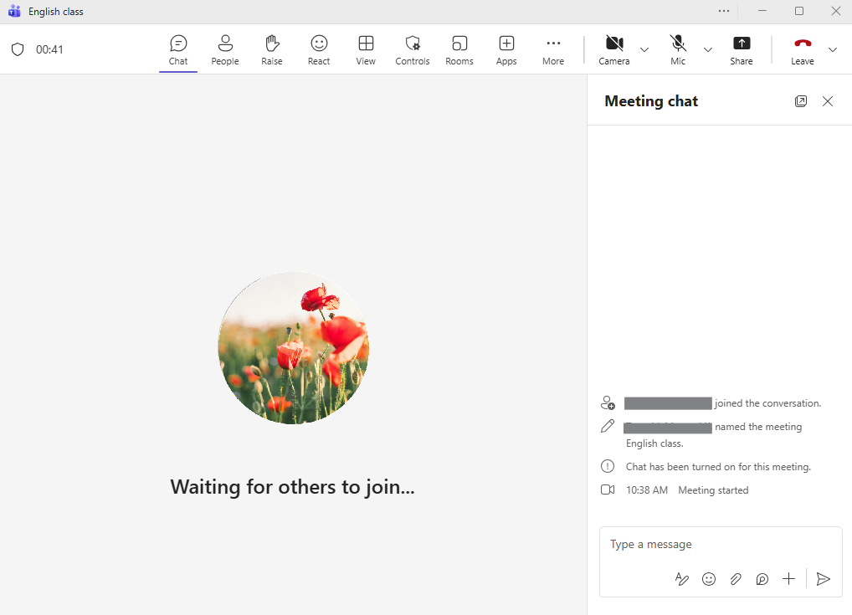Turn on the Camera

pos(614,50)
